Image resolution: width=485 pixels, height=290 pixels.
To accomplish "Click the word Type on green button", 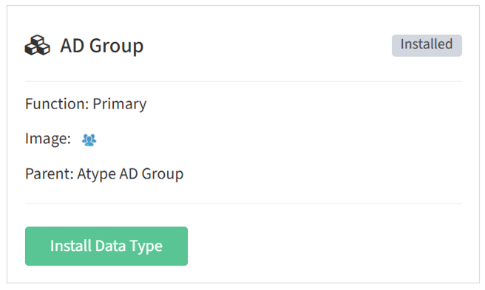I will tap(146, 246).
